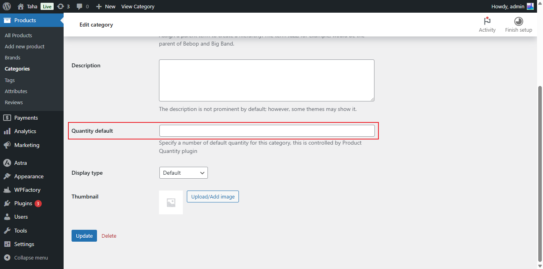Open the Activity flag icon

[487, 21]
